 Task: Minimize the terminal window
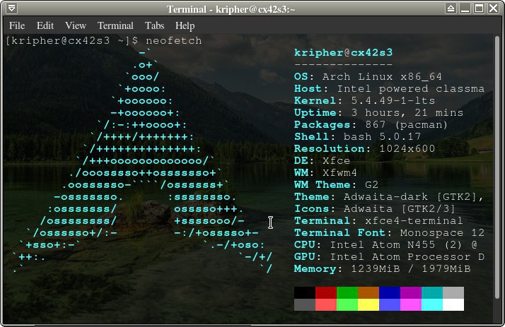pyautogui.click(x=465, y=8)
